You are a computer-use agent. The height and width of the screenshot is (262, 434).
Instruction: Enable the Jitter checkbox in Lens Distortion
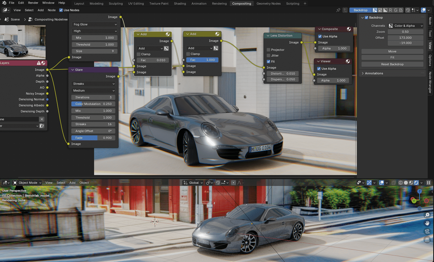(x=268, y=56)
